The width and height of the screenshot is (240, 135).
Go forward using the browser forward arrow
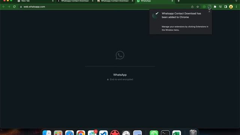pos(9,7)
